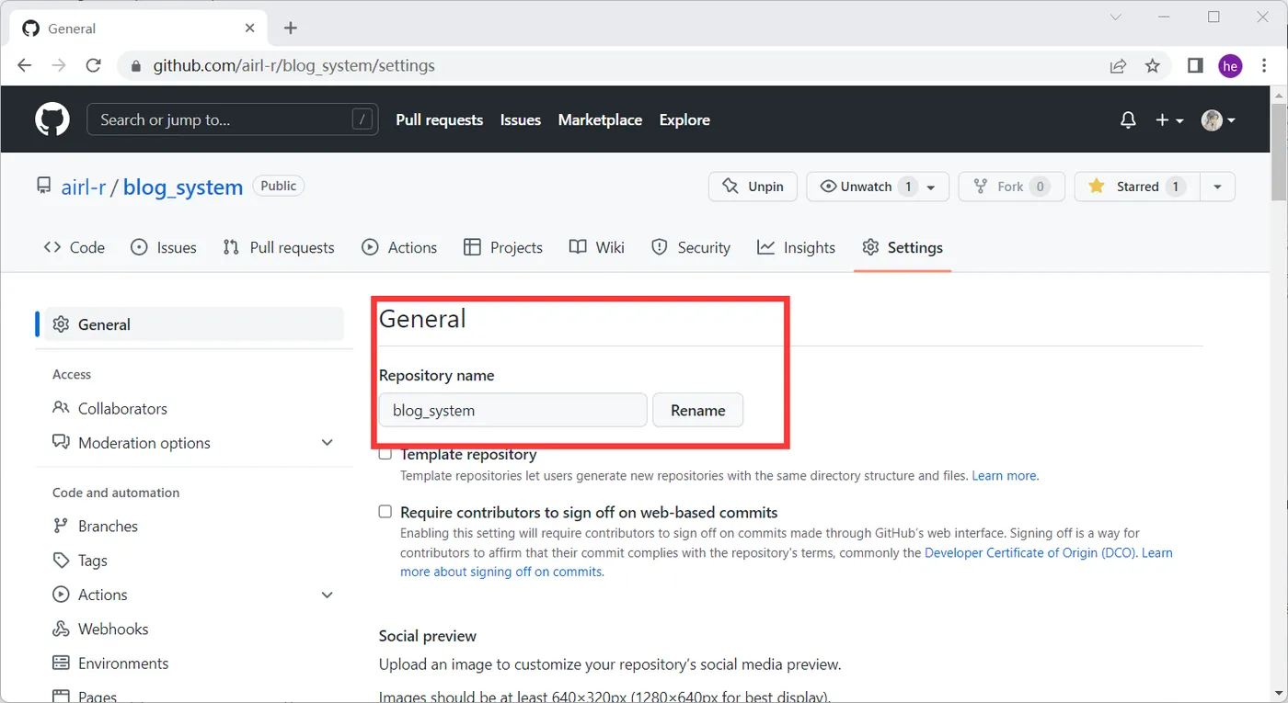
Task: Switch to the Security tab
Action: [x=691, y=247]
